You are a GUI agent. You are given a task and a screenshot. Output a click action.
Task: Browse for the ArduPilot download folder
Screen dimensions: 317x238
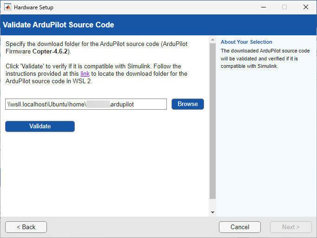pos(187,104)
